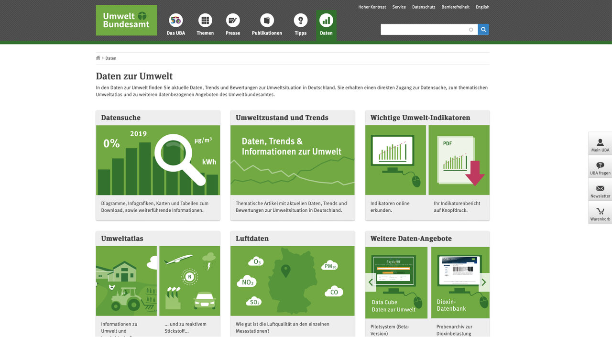Click 'Pilotsystem (Beta-Version)' text

[x=390, y=330]
